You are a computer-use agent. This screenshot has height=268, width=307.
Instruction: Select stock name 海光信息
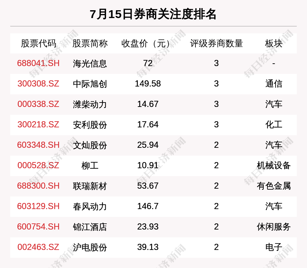90,64
